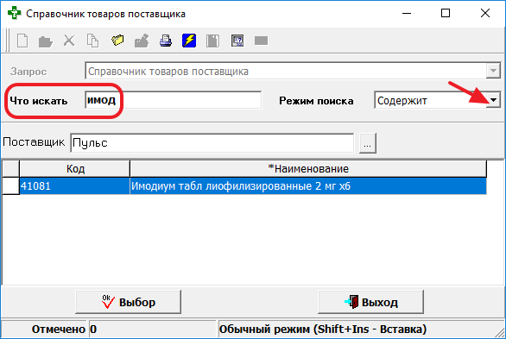
Task: Click the Код column header
Action: 75,169
